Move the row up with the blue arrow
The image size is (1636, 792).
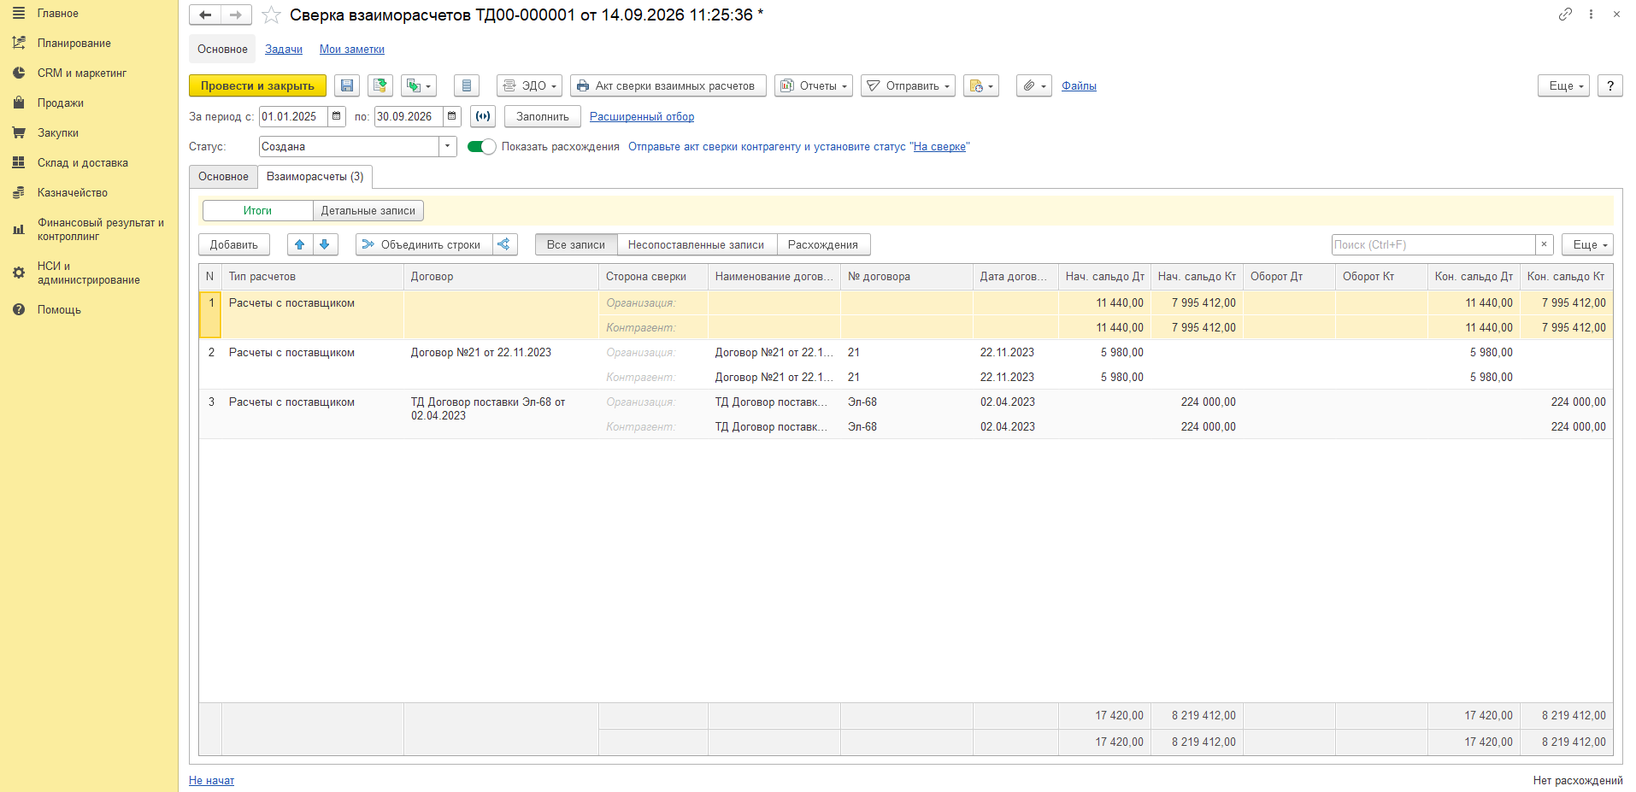coord(299,244)
